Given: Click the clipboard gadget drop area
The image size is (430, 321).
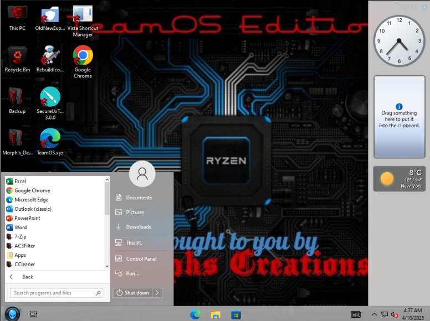Looking at the screenshot, I should pyautogui.click(x=400, y=117).
